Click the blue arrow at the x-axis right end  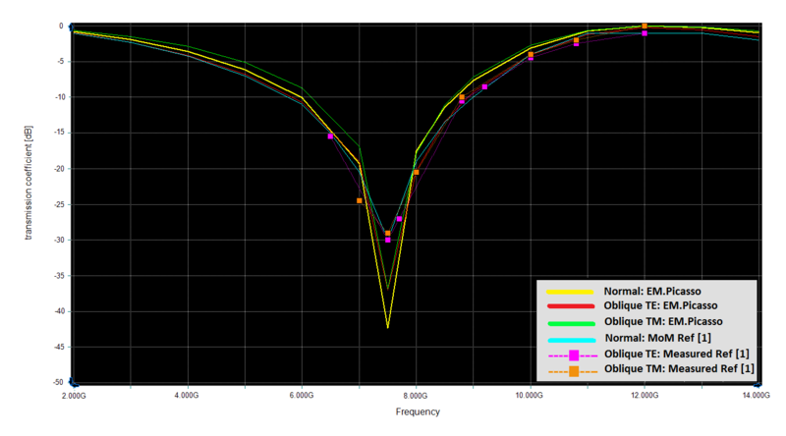759,382
